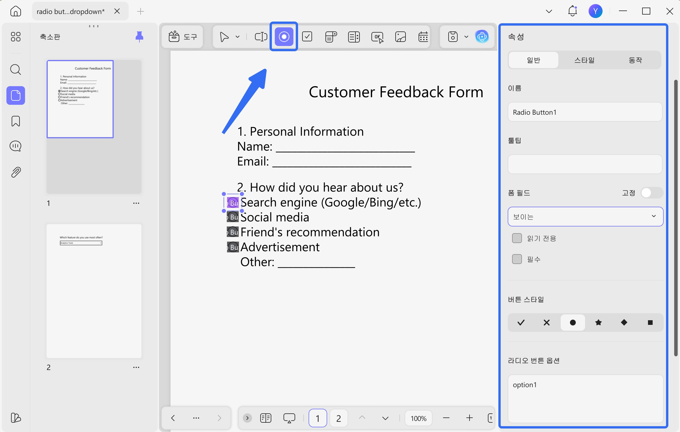Choose the dropdown field tool icon

click(331, 37)
